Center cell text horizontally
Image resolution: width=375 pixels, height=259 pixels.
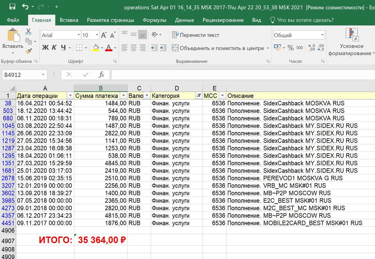click(134, 48)
